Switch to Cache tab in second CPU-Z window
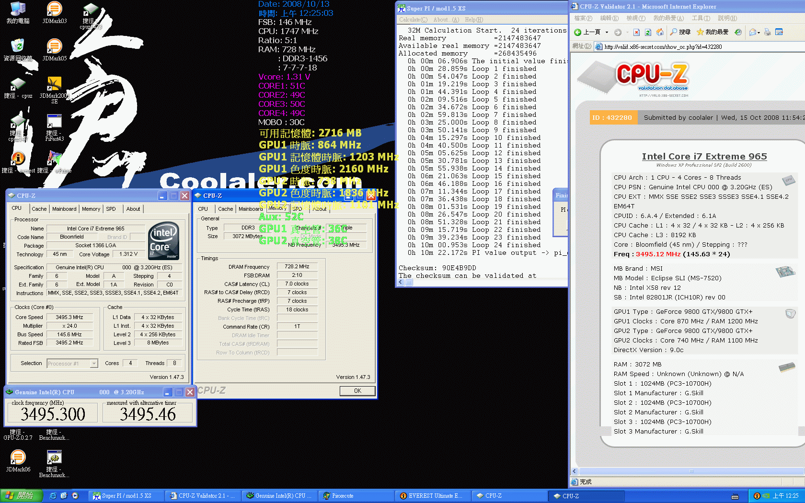 (225, 209)
